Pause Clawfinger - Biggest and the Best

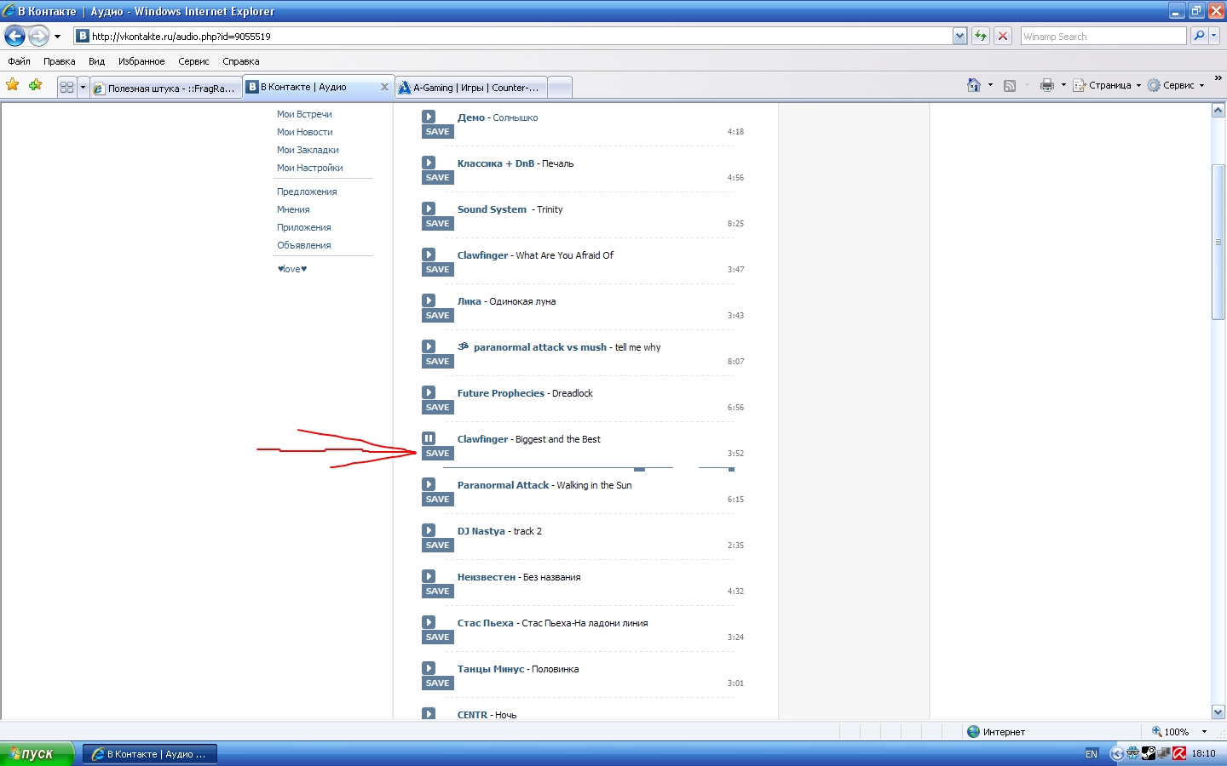429,438
